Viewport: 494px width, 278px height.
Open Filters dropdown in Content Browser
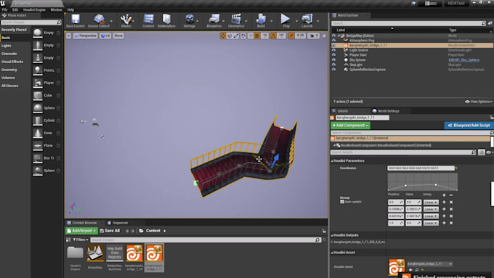[x=81, y=240]
